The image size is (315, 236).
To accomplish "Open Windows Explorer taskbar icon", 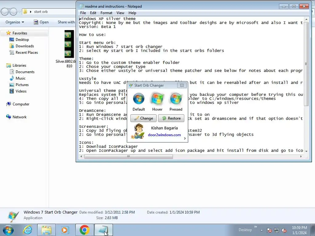I will 46,230.
